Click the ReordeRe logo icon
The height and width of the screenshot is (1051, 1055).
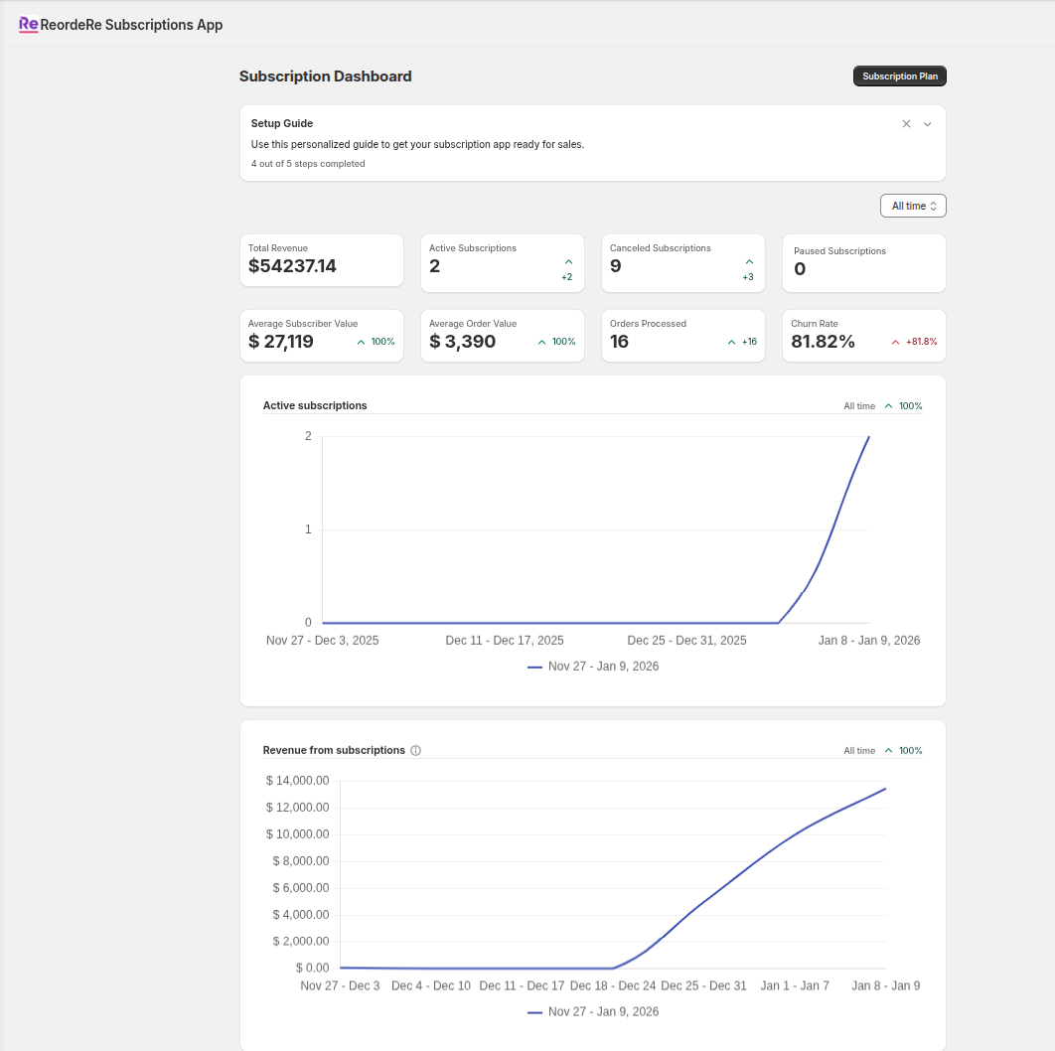[29, 25]
